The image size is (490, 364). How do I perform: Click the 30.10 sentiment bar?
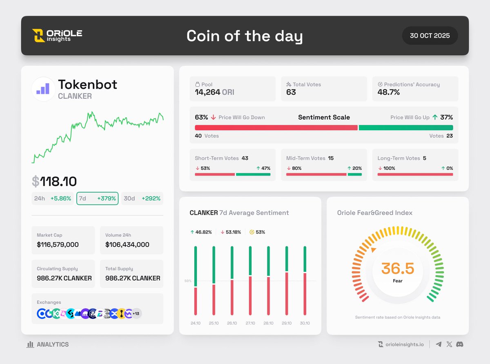pos(305,281)
